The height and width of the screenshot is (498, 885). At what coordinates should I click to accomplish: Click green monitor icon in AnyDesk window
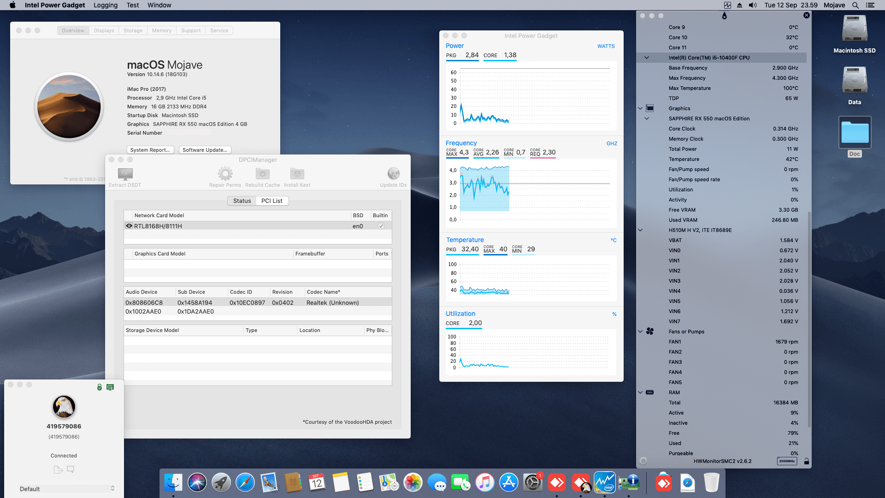click(110, 387)
